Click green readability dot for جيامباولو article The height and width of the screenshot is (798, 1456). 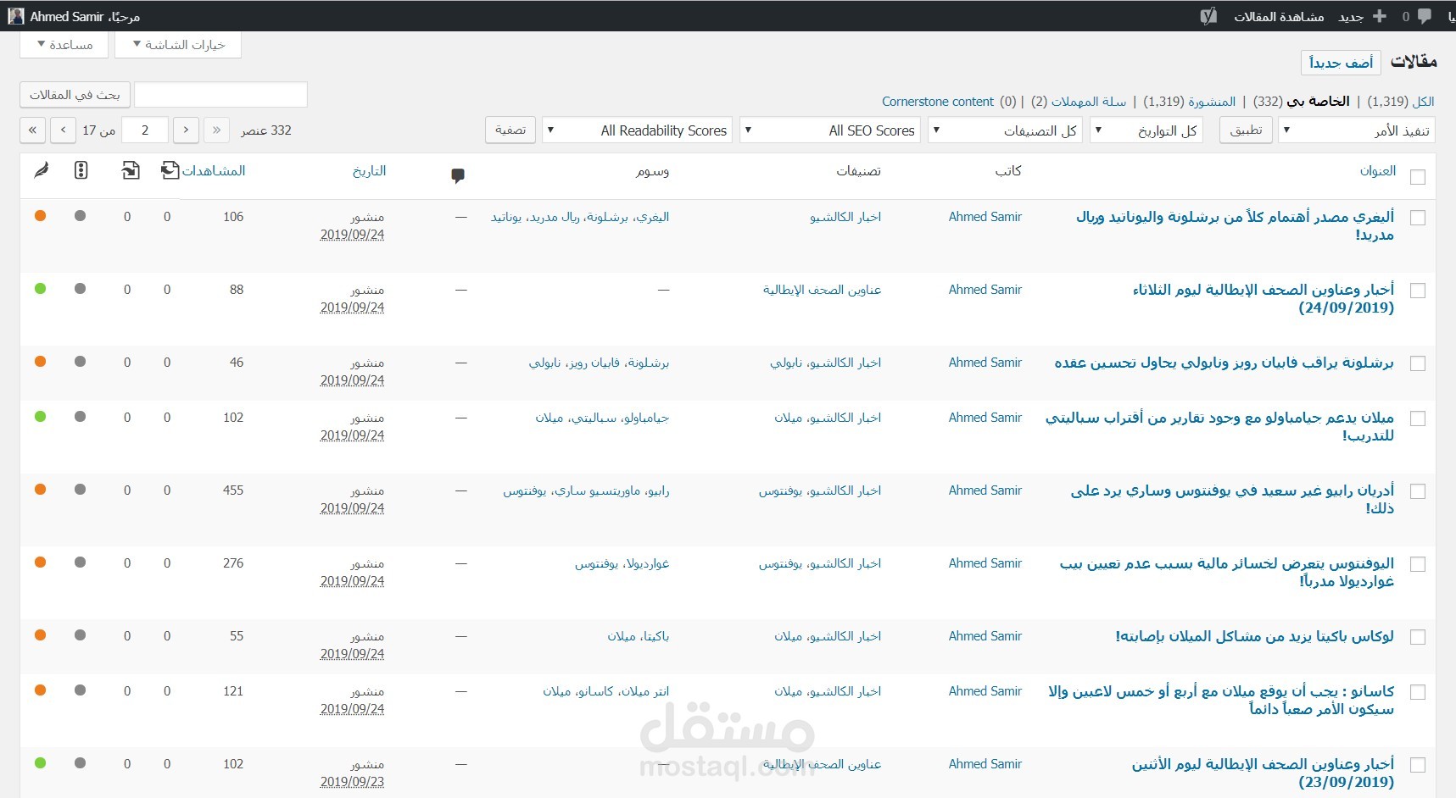click(40, 417)
